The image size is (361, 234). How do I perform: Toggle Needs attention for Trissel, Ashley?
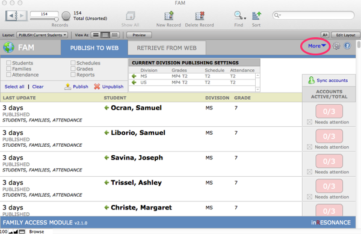coord(310,197)
